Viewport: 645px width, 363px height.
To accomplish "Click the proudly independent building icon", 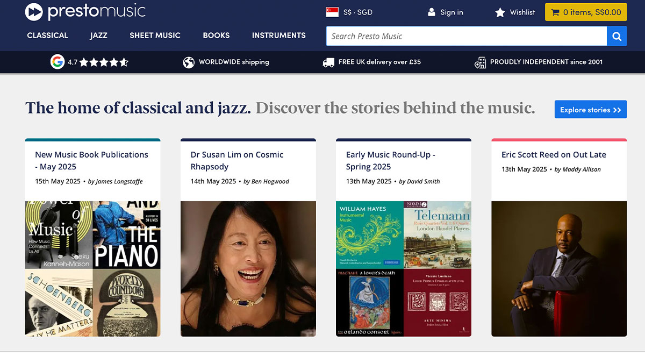I will tap(480, 63).
